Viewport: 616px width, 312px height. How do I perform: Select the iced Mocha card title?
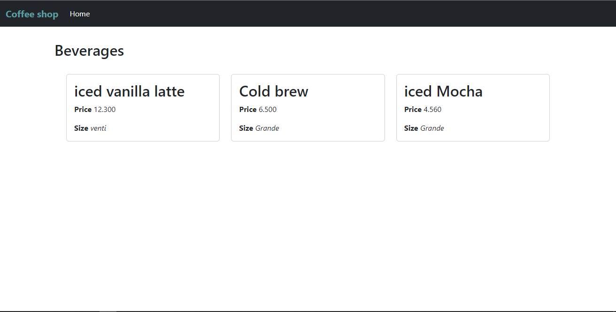click(443, 91)
